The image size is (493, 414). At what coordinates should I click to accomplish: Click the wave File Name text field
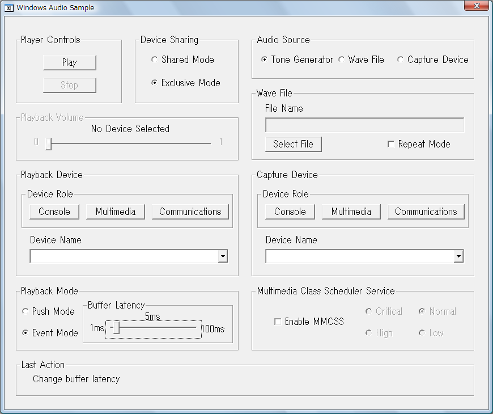click(x=364, y=125)
